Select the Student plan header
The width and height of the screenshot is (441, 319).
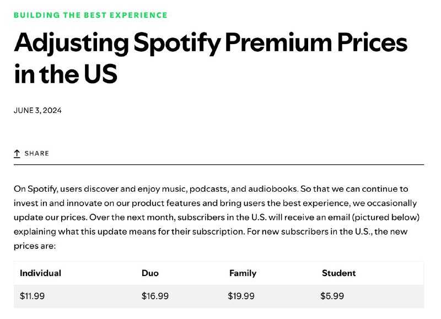338,273
